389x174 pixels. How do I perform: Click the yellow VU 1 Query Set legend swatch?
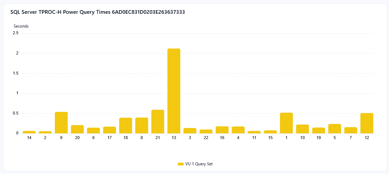tap(180, 164)
